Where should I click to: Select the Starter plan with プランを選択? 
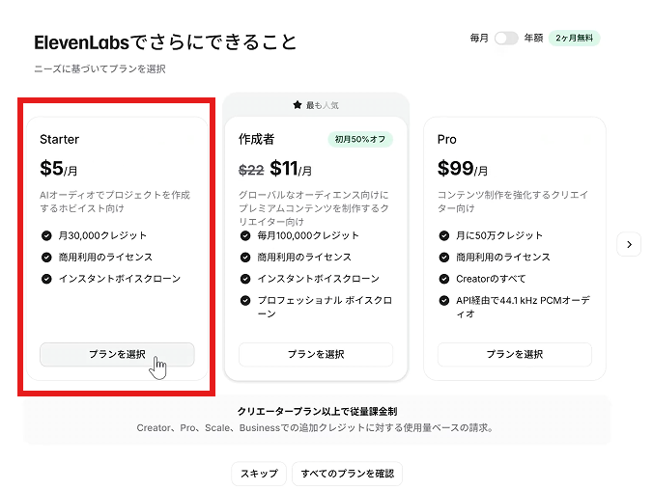tap(117, 354)
